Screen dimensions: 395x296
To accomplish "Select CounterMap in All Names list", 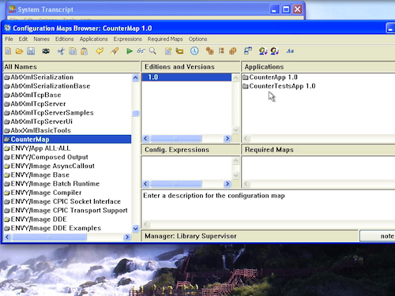I will 67,139.
